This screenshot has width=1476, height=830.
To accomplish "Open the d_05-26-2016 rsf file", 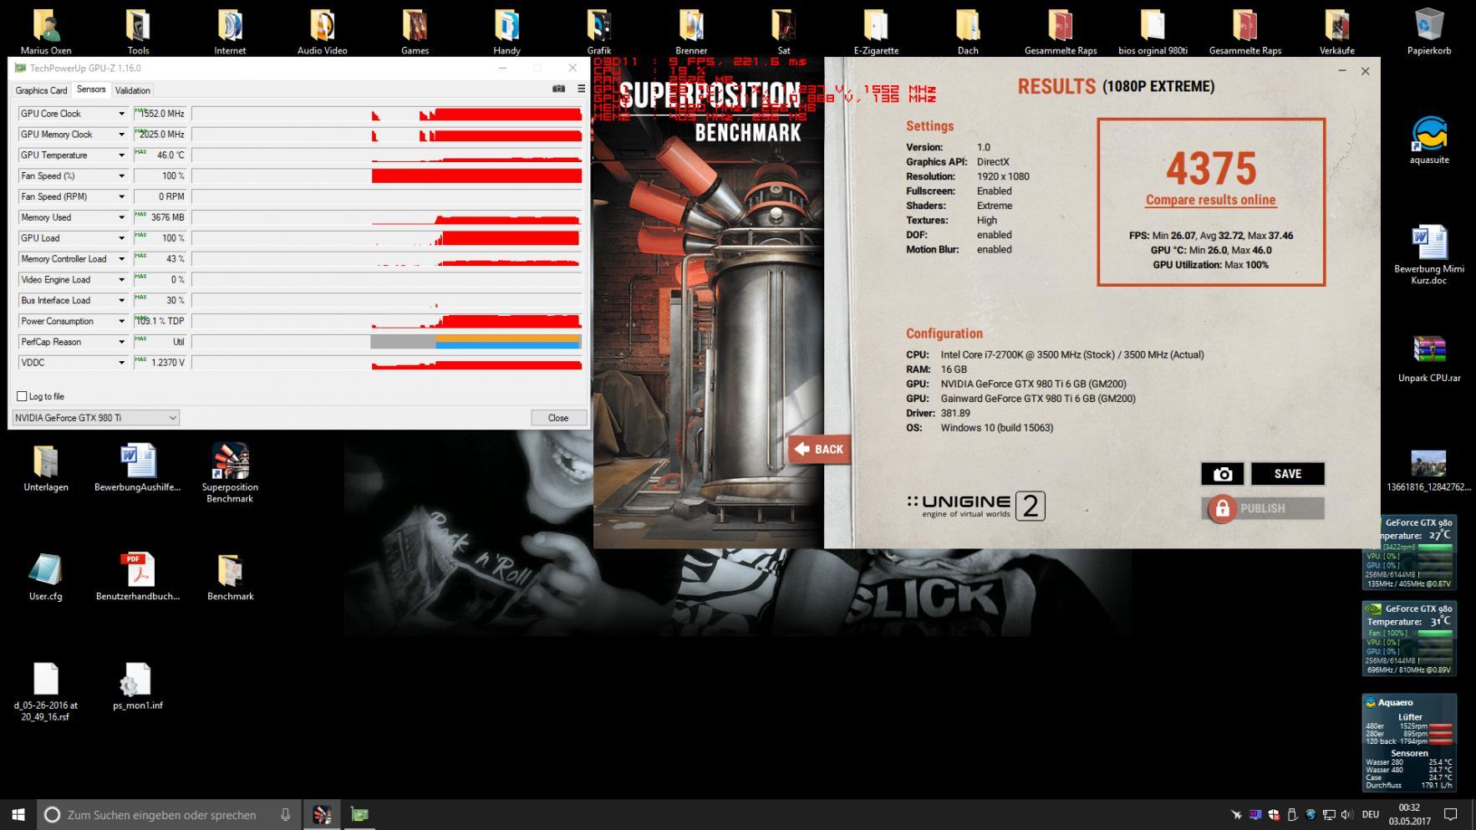I will [x=46, y=691].
